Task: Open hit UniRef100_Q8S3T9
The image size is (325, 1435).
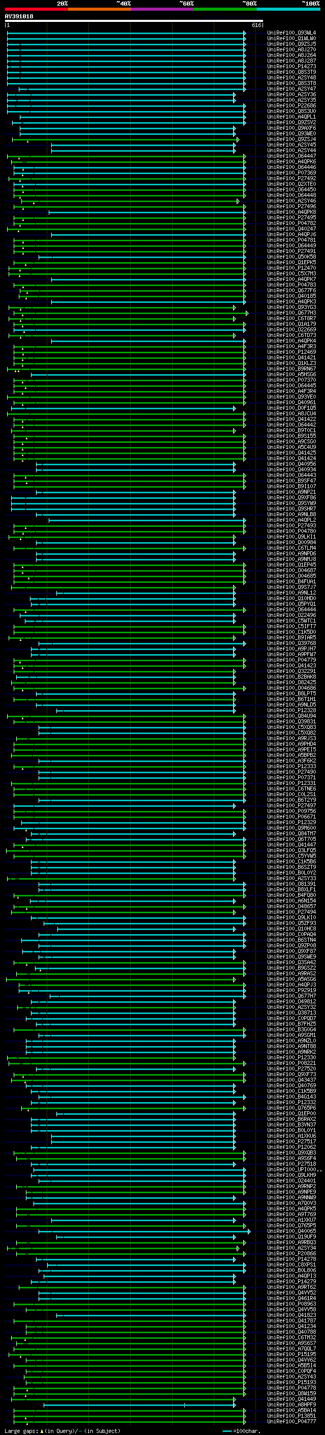Action: click(x=291, y=72)
